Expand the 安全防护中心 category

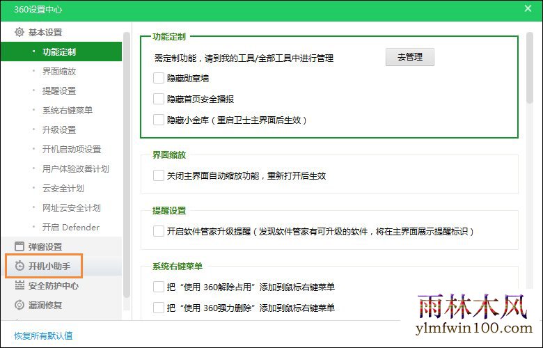pos(54,285)
